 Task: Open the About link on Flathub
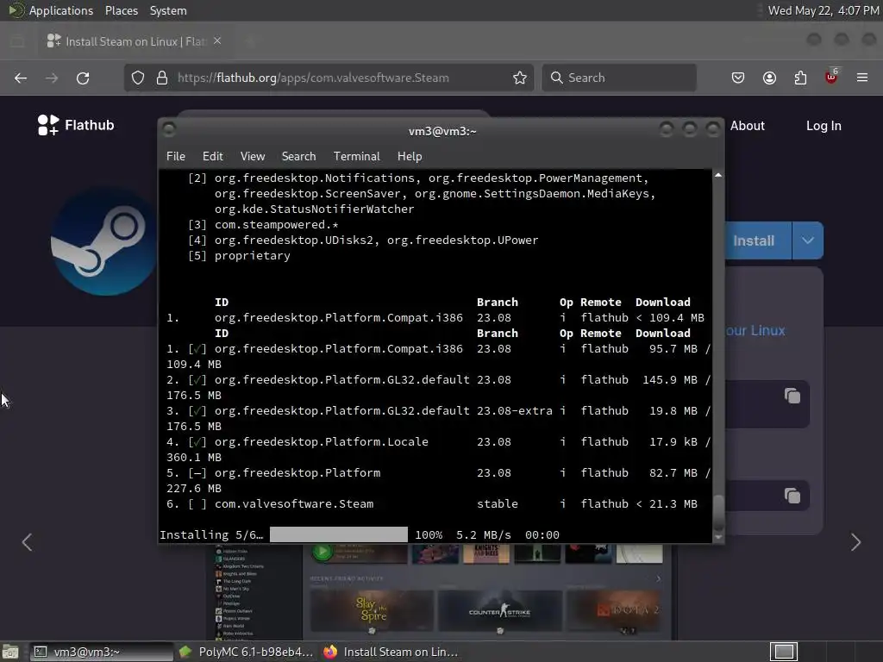[748, 126]
